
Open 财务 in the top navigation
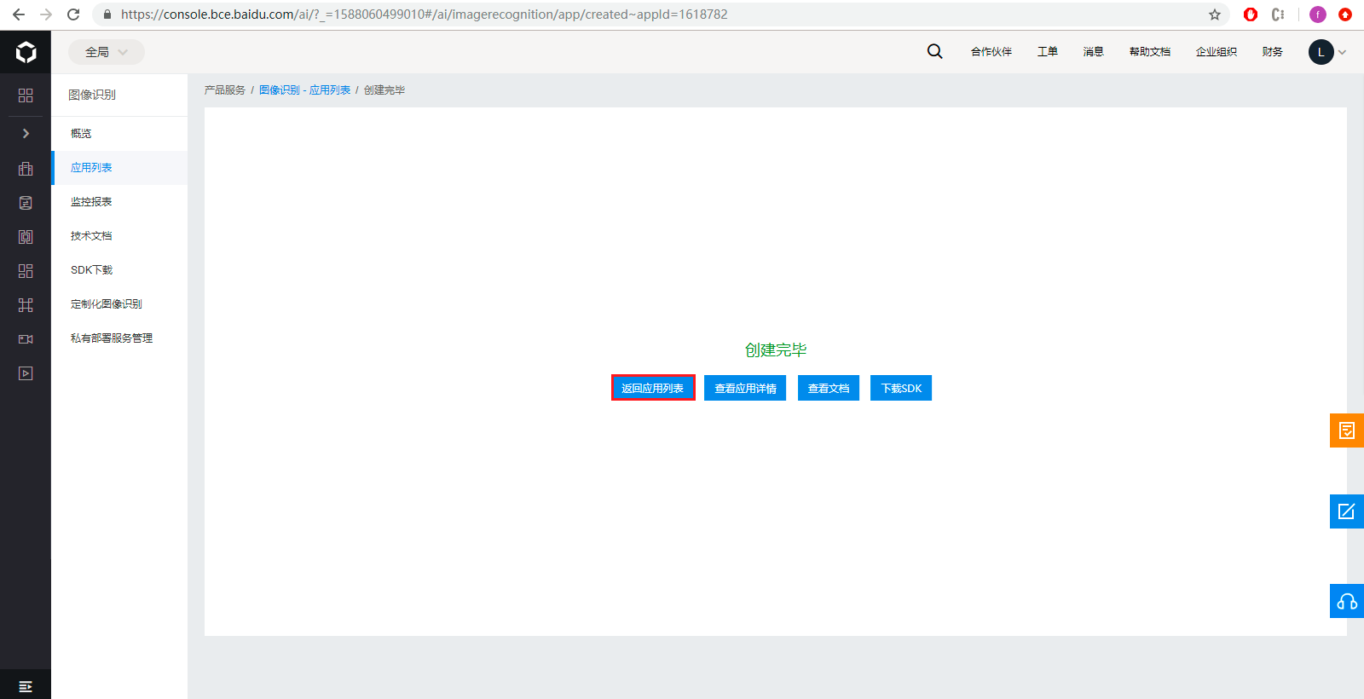[x=1273, y=52]
